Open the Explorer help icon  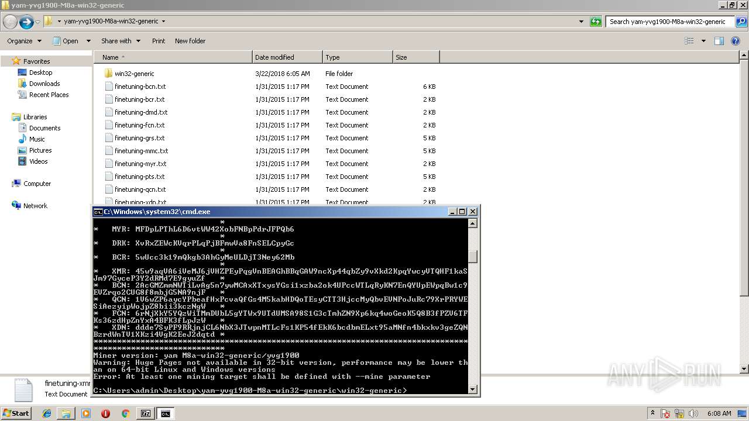[x=736, y=41]
